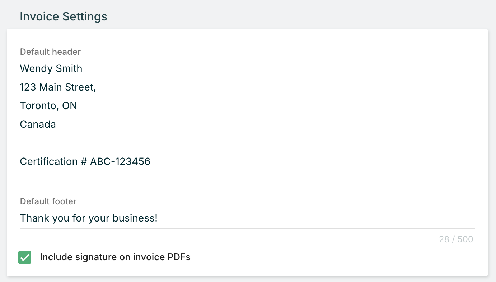496x282 pixels.
Task: Click the word "Certification" in the header
Action: click(49, 161)
